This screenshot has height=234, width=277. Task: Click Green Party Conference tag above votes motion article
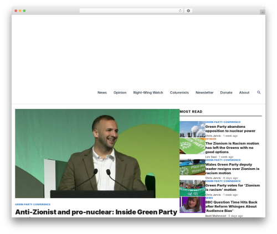click(223, 181)
